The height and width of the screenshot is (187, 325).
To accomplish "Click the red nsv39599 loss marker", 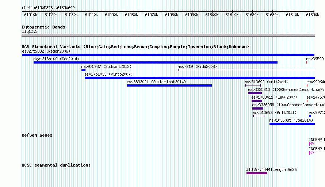I will point(307,62).
